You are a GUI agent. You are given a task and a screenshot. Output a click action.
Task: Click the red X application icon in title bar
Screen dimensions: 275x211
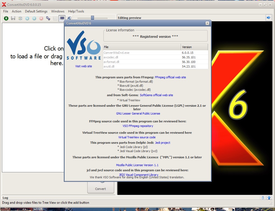pyautogui.click(x=4, y=5)
